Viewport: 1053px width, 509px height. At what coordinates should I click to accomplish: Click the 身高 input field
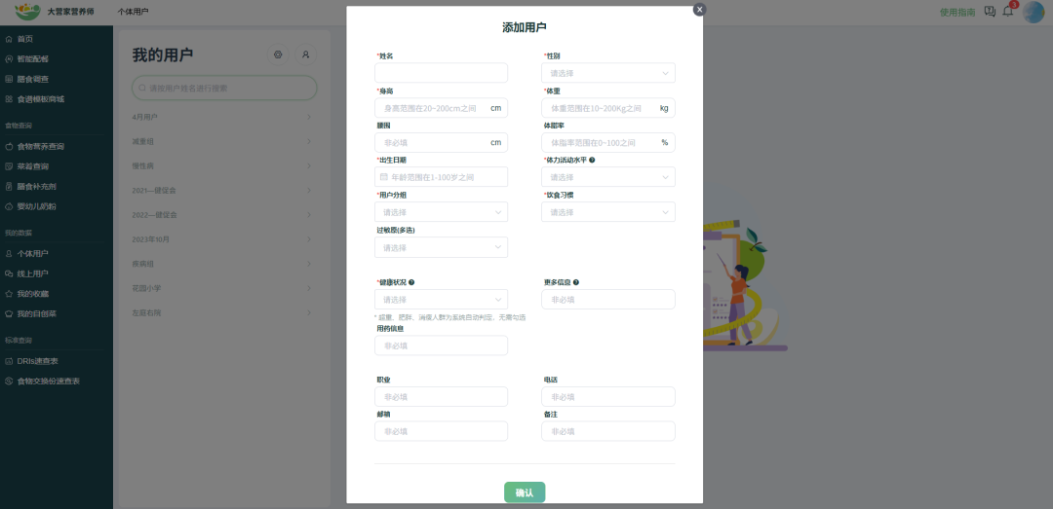point(442,108)
